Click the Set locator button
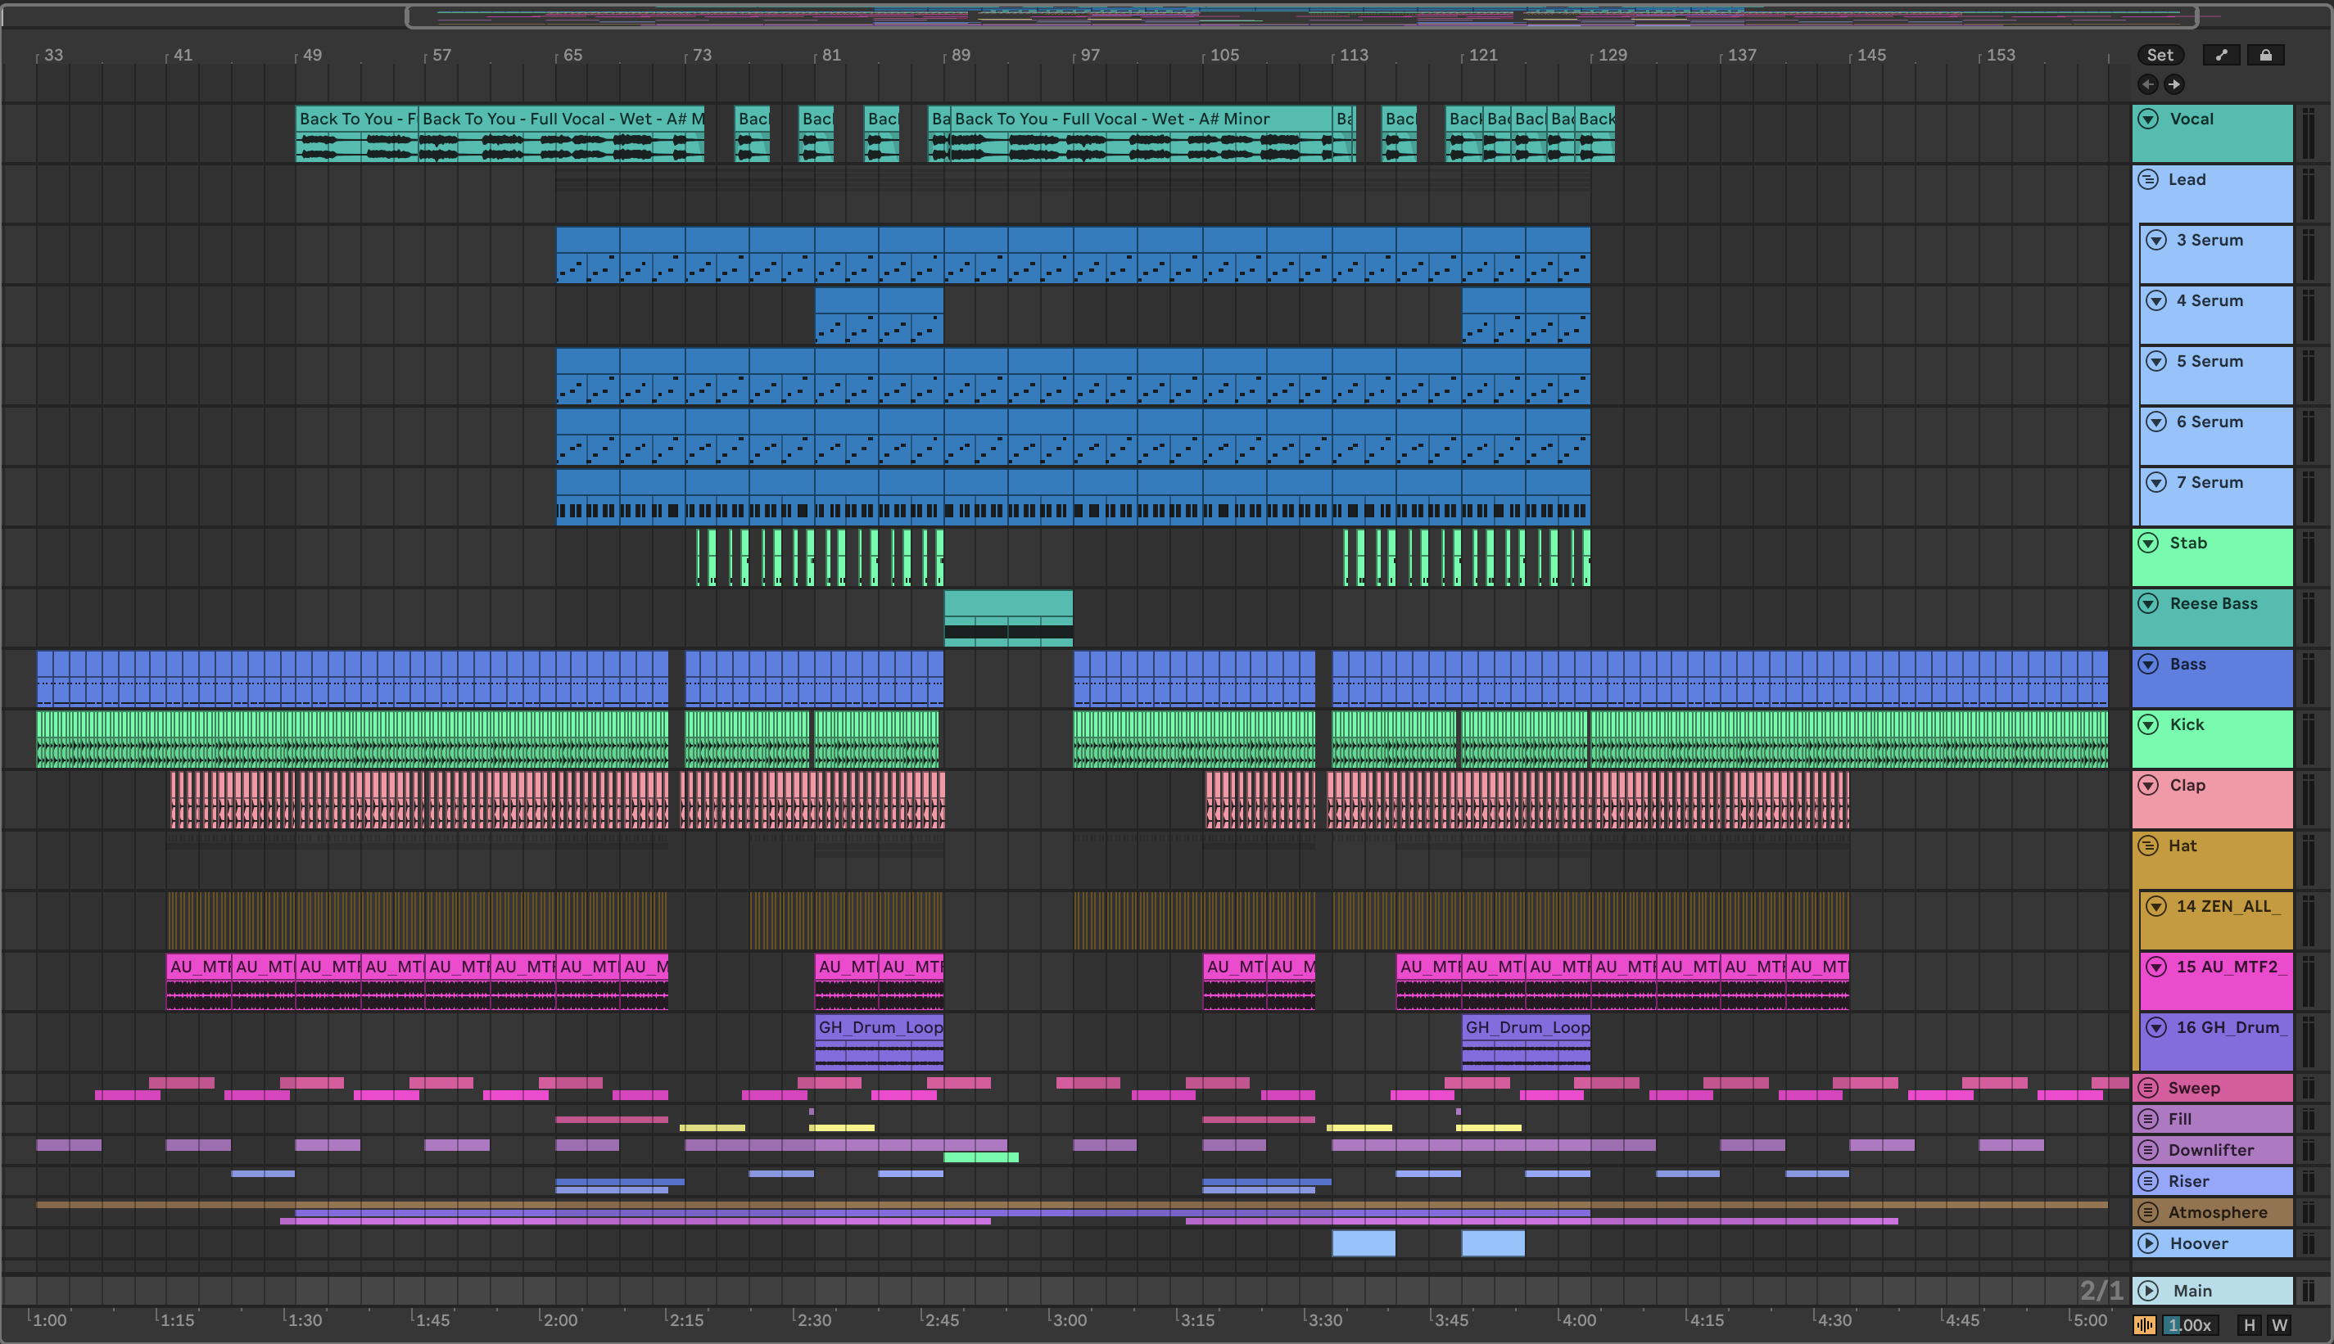Image resolution: width=2334 pixels, height=1344 pixels. tap(2160, 56)
